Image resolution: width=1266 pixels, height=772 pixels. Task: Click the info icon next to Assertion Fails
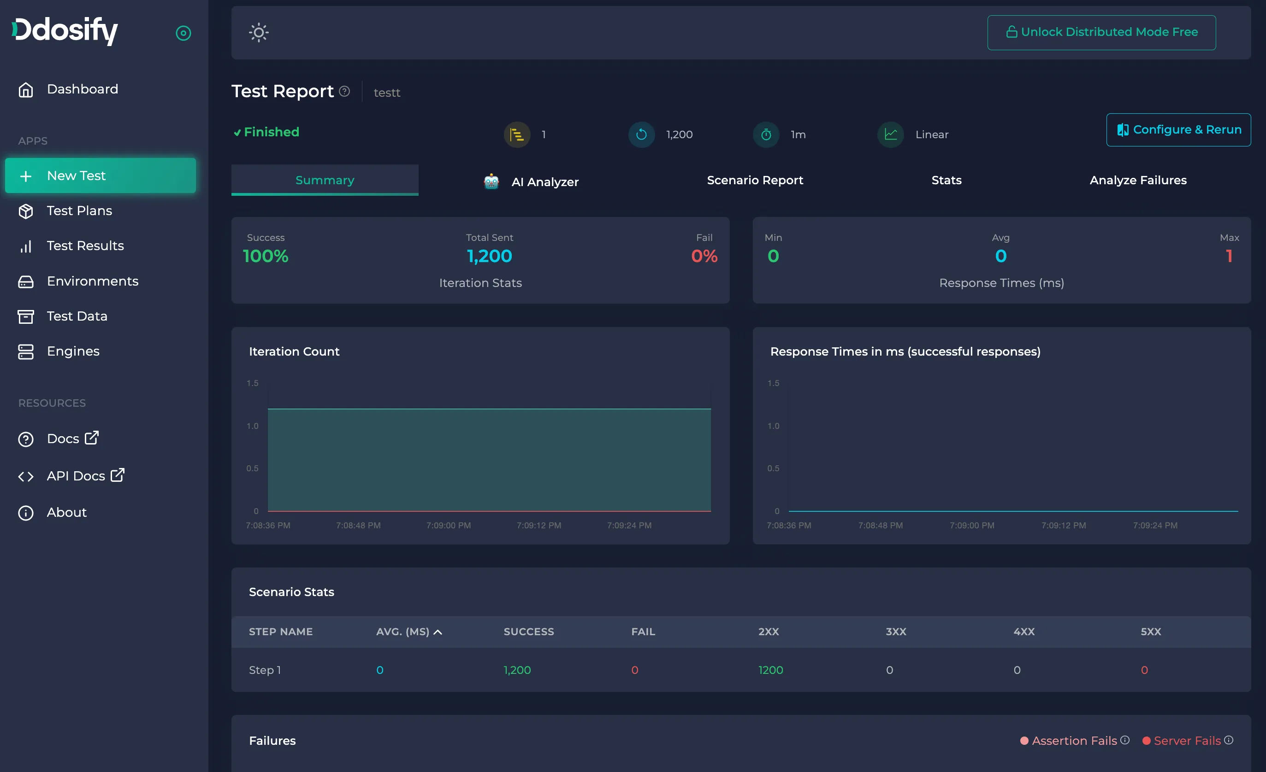pyautogui.click(x=1125, y=740)
